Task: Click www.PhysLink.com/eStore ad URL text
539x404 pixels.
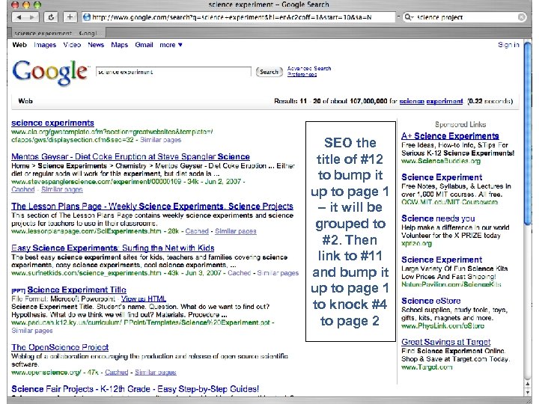Action: tap(442, 326)
